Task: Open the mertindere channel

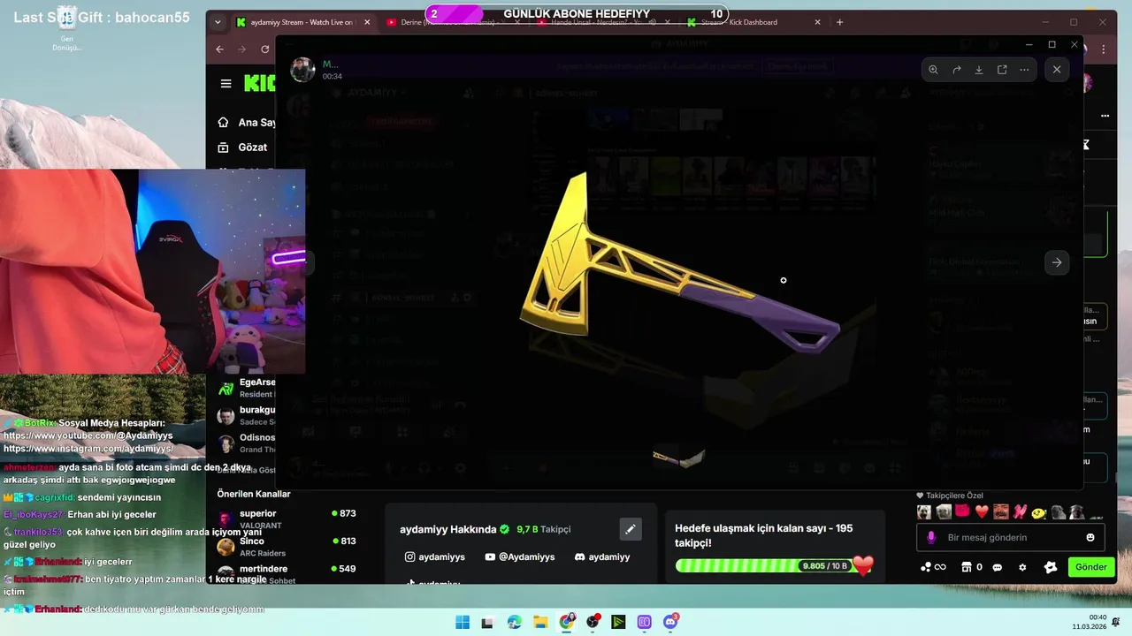Action: [x=287, y=572]
